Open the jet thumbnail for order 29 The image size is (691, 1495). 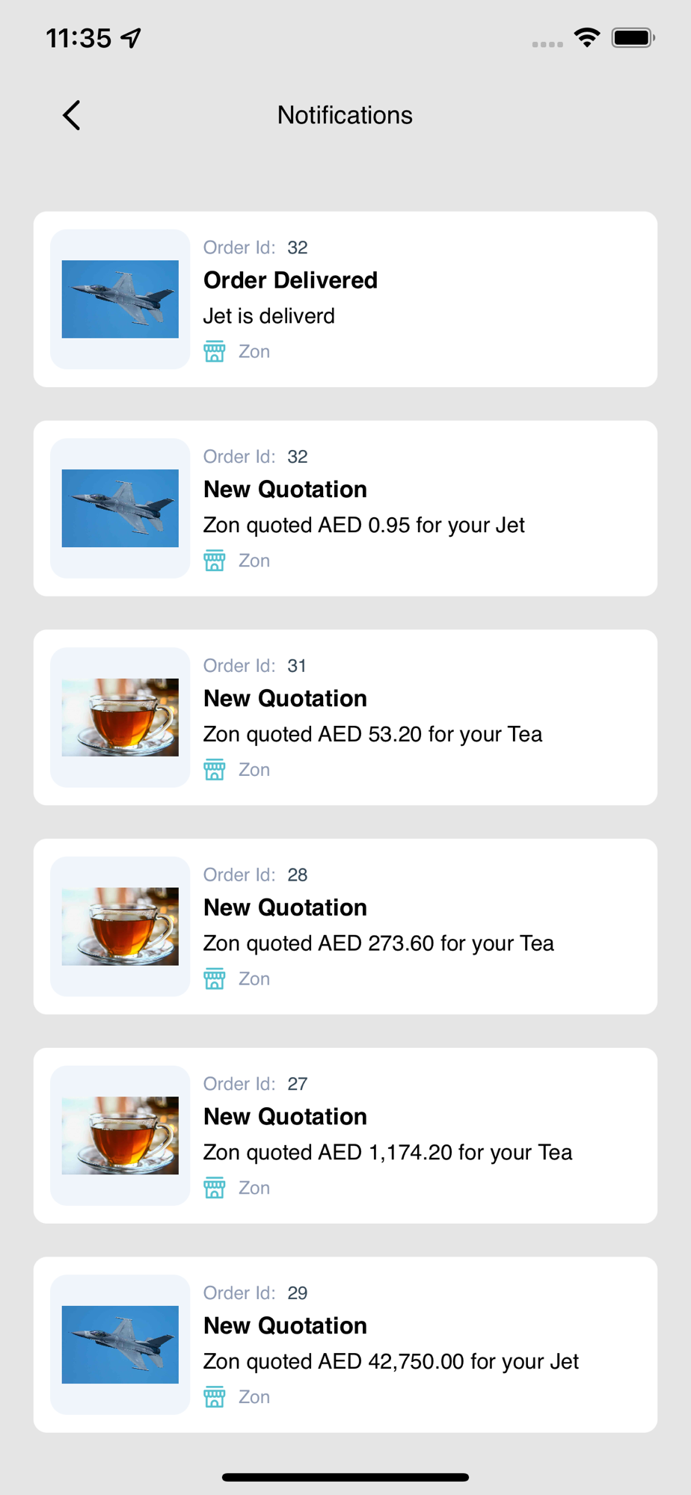click(x=120, y=1345)
